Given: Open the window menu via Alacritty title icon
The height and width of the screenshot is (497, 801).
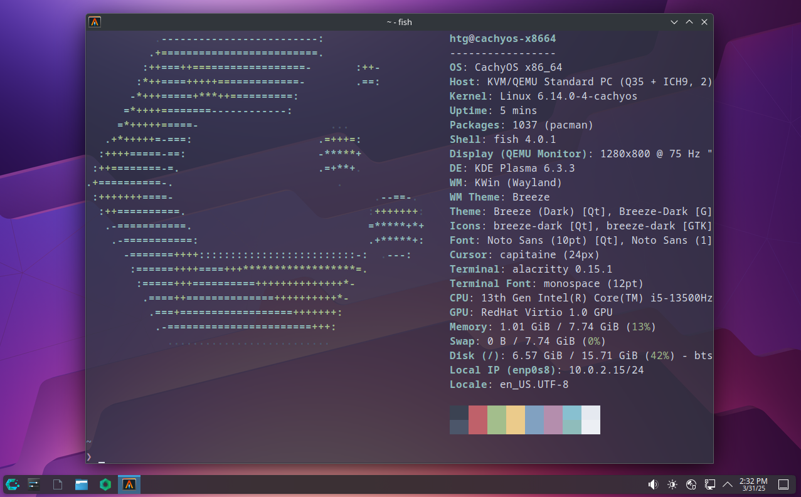Looking at the screenshot, I should 95,22.
